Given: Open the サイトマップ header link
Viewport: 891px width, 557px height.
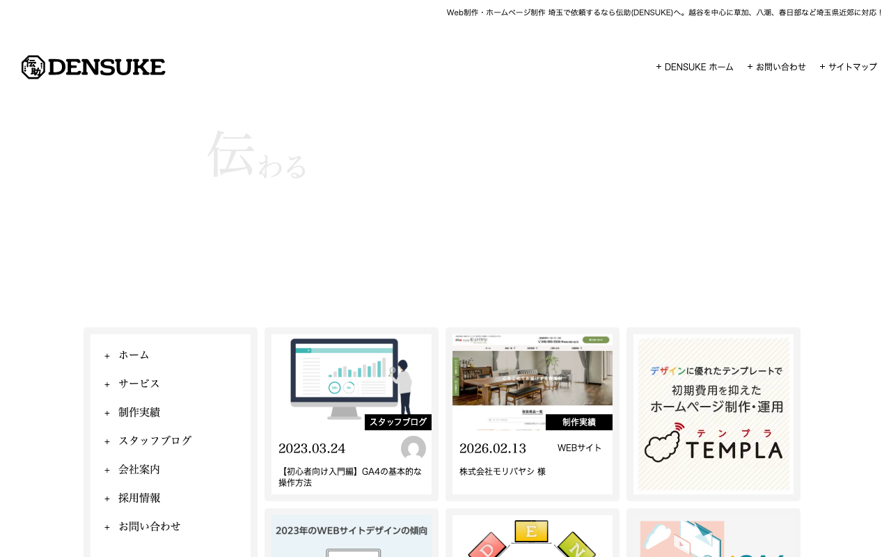Looking at the screenshot, I should (853, 67).
